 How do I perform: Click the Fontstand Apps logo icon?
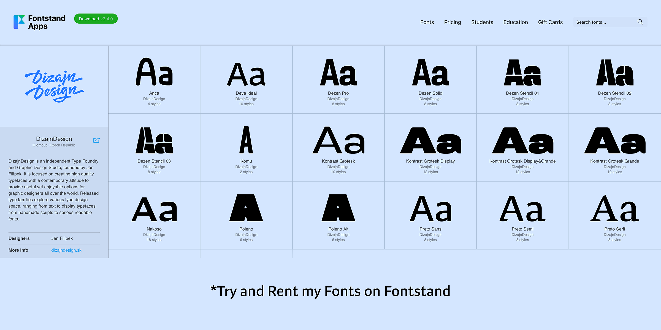[x=19, y=22]
